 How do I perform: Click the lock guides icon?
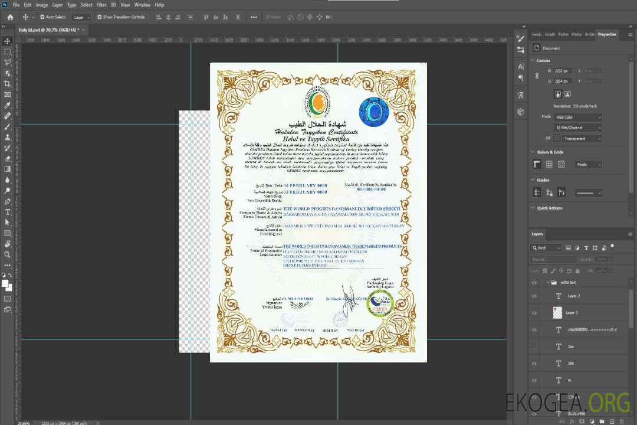click(x=549, y=192)
